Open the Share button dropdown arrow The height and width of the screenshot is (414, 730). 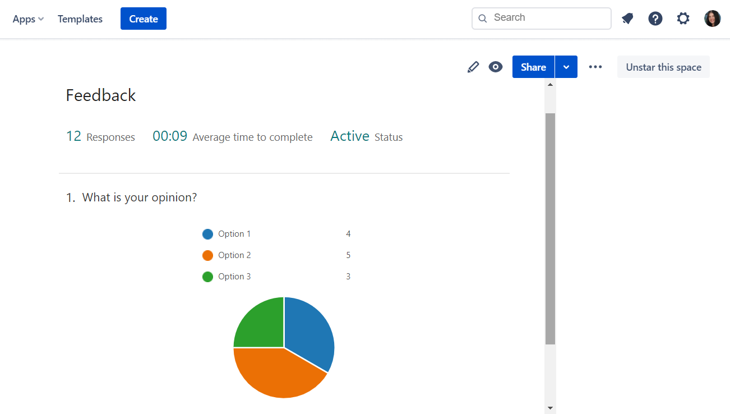tap(566, 67)
